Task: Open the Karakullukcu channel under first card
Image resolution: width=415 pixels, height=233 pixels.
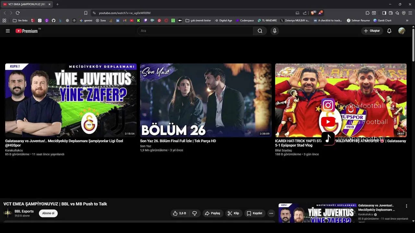Action: (x=14, y=150)
